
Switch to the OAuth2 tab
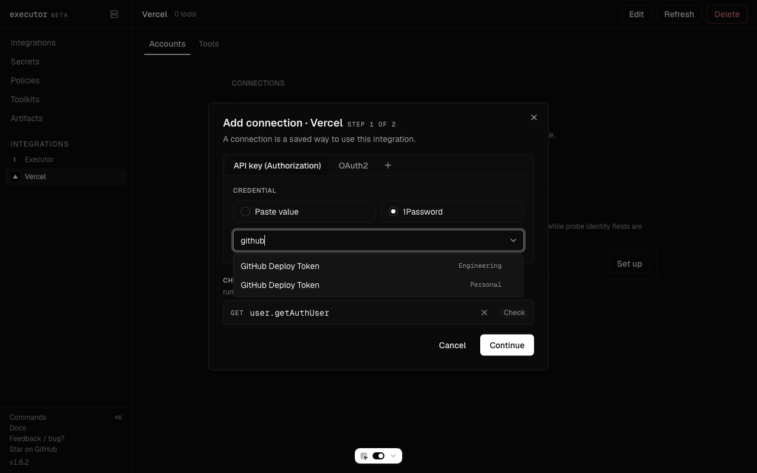click(x=353, y=166)
